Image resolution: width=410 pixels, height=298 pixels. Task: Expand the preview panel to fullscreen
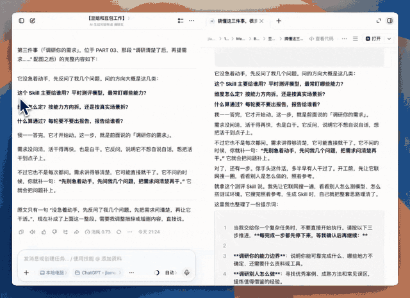coord(379,20)
